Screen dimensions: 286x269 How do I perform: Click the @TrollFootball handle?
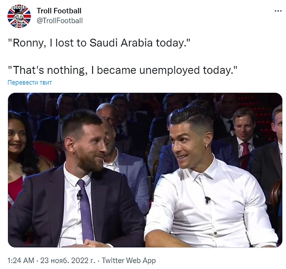pos(59,20)
